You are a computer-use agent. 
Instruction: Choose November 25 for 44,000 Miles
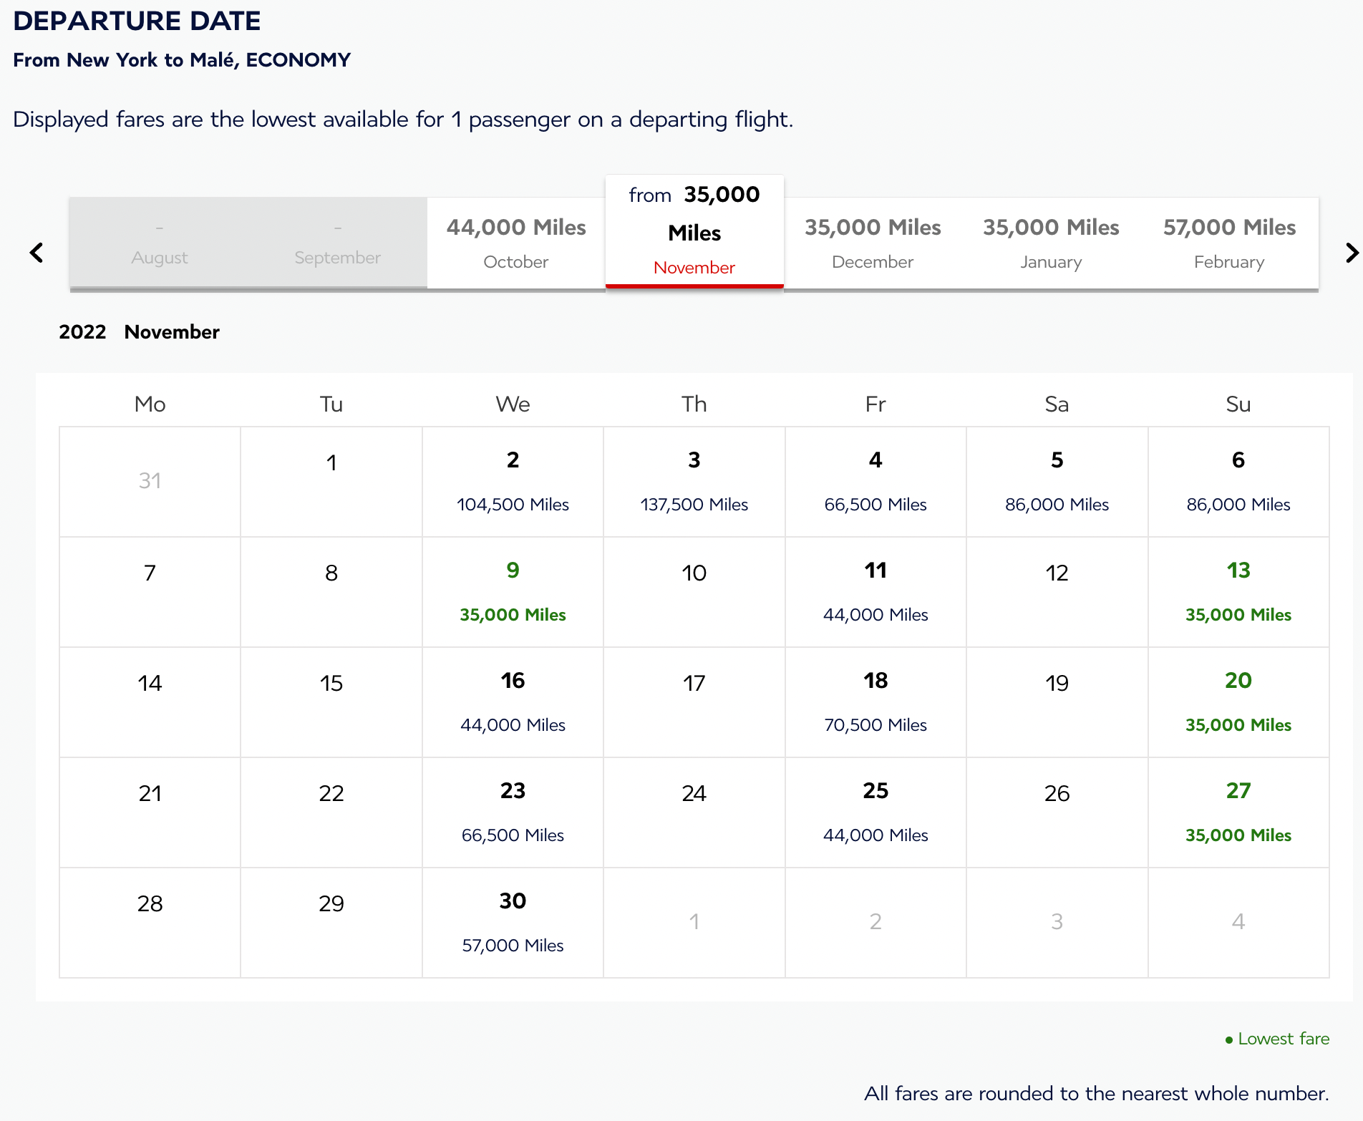pos(875,812)
